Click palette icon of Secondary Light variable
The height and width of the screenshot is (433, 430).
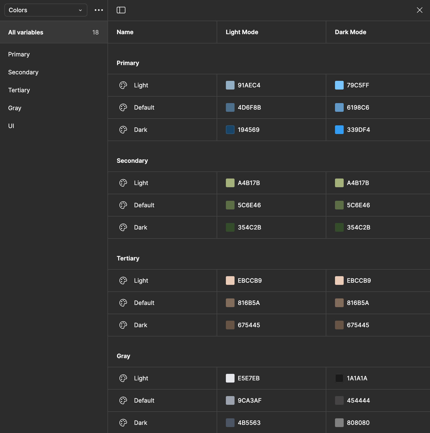coord(123,183)
